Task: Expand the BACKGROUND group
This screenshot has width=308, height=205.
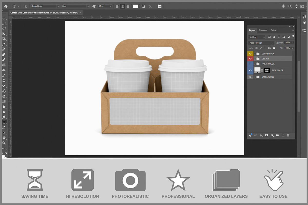Action: click(x=255, y=77)
